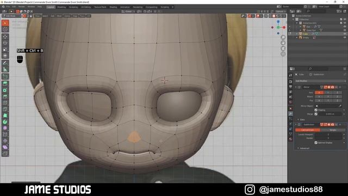Toggle Mirror Axis X button

pos(319,93)
